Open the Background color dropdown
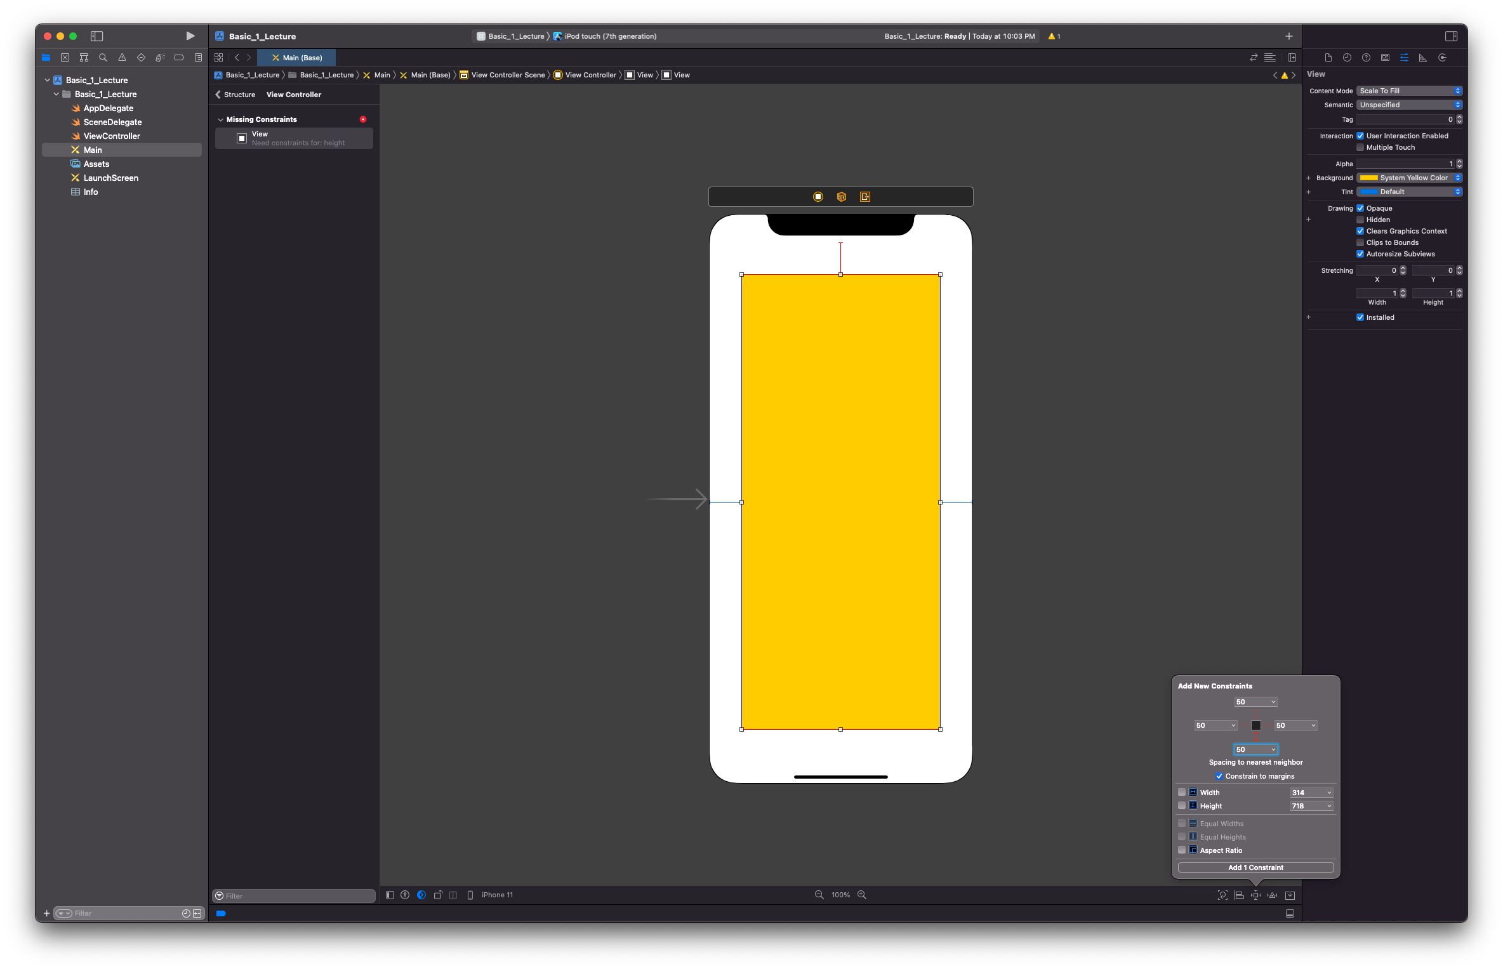The height and width of the screenshot is (969, 1503). coord(1458,178)
